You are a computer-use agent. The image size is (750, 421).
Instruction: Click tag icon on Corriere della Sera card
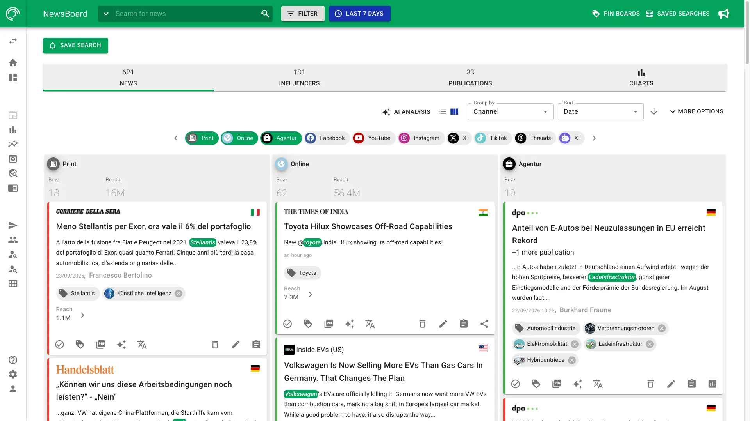(x=80, y=345)
